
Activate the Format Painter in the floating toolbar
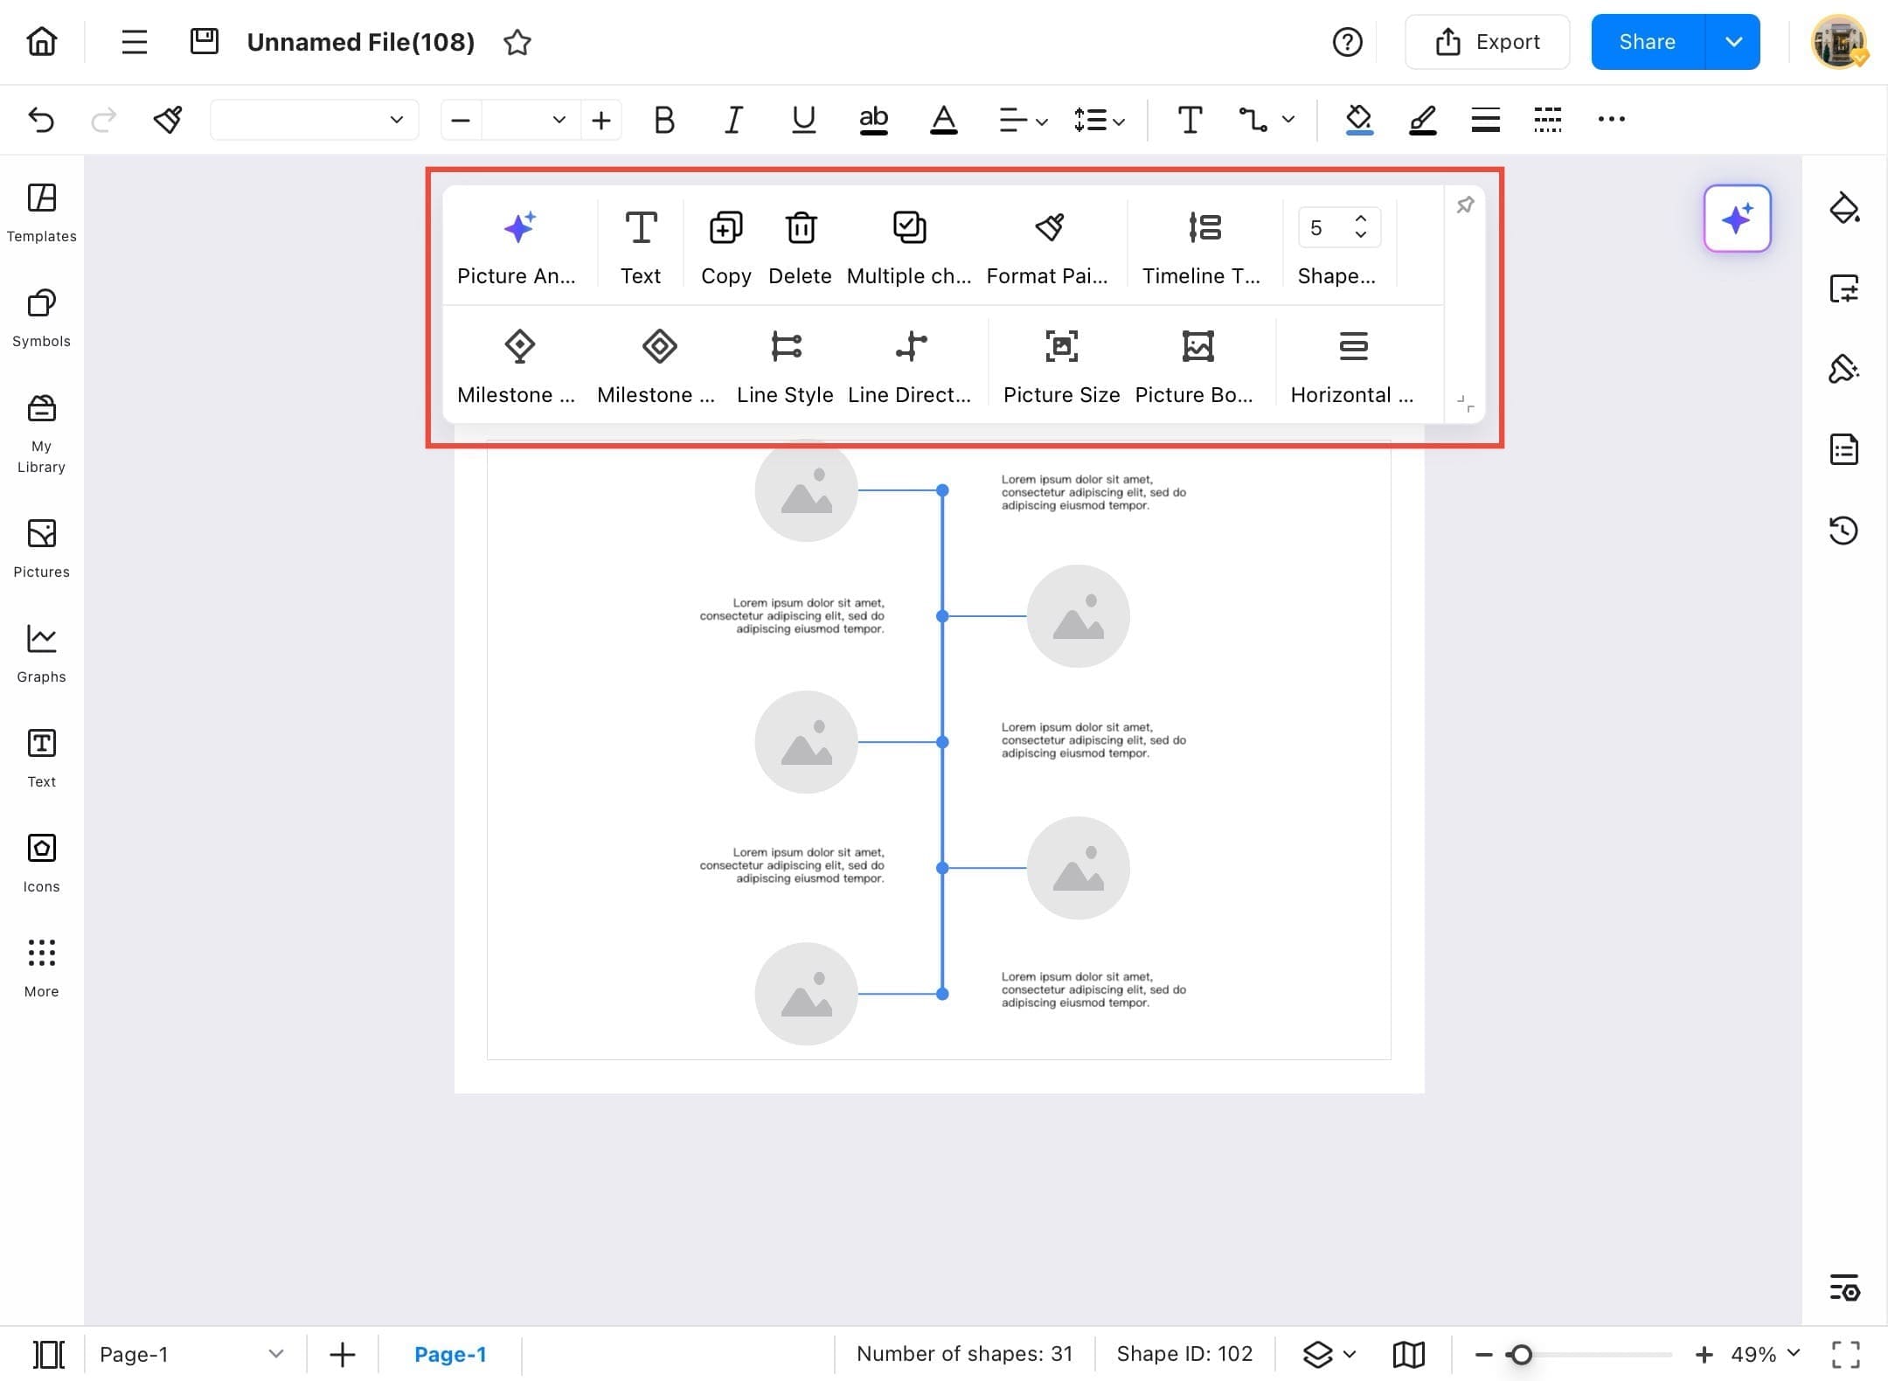click(x=1048, y=245)
